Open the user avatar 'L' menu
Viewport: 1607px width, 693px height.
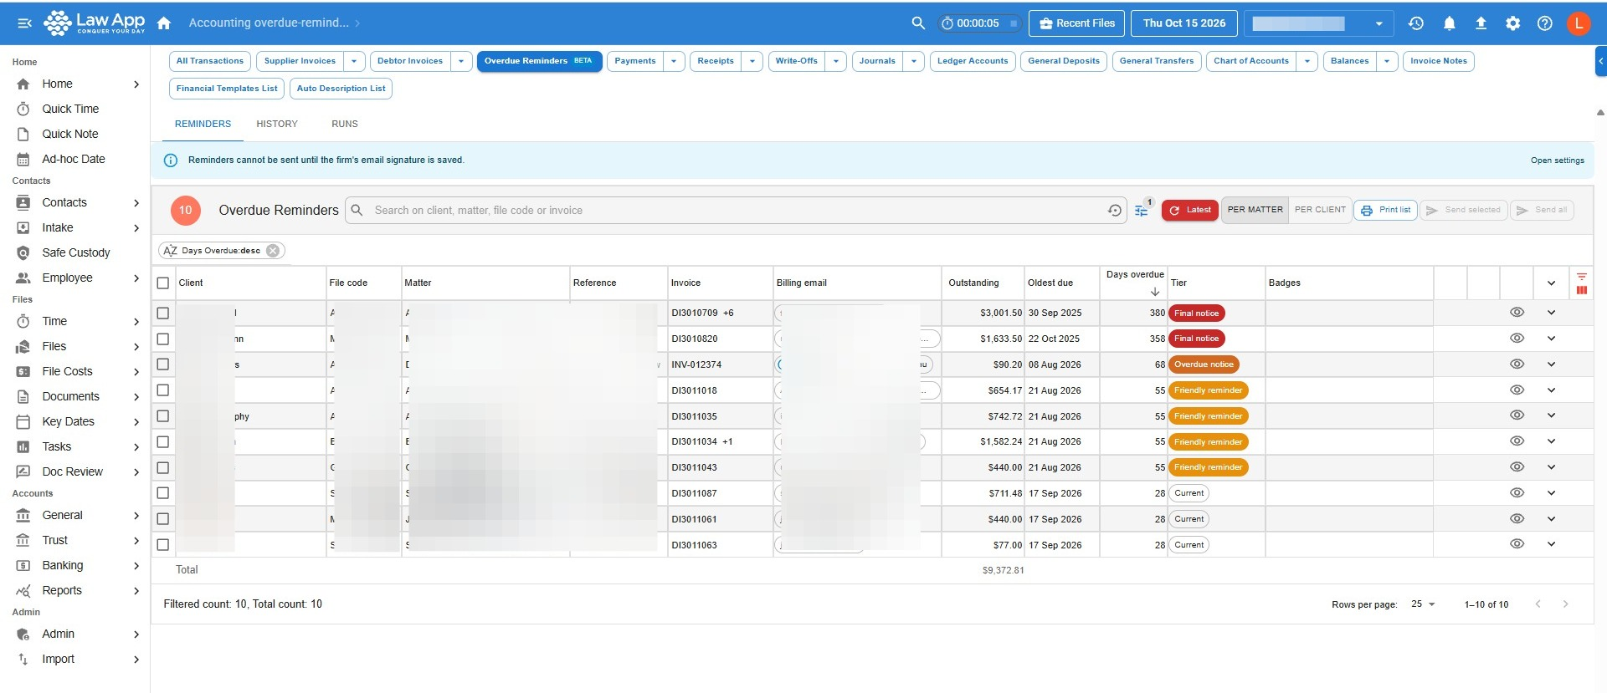pyautogui.click(x=1579, y=23)
